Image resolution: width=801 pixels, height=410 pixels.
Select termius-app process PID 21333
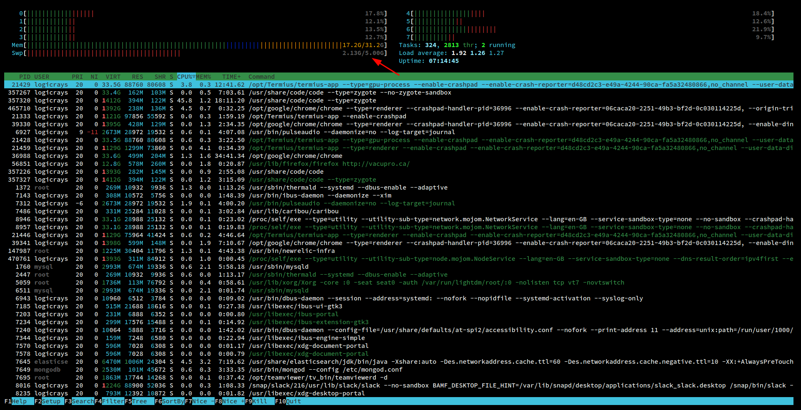point(399,116)
